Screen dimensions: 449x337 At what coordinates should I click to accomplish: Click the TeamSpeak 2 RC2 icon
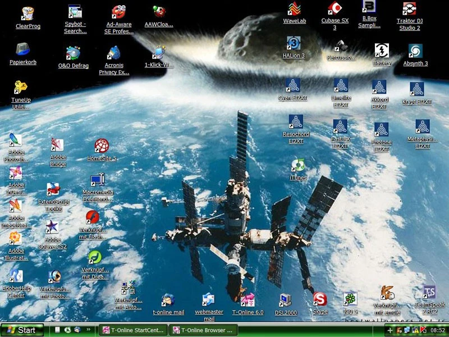pyautogui.click(x=429, y=293)
